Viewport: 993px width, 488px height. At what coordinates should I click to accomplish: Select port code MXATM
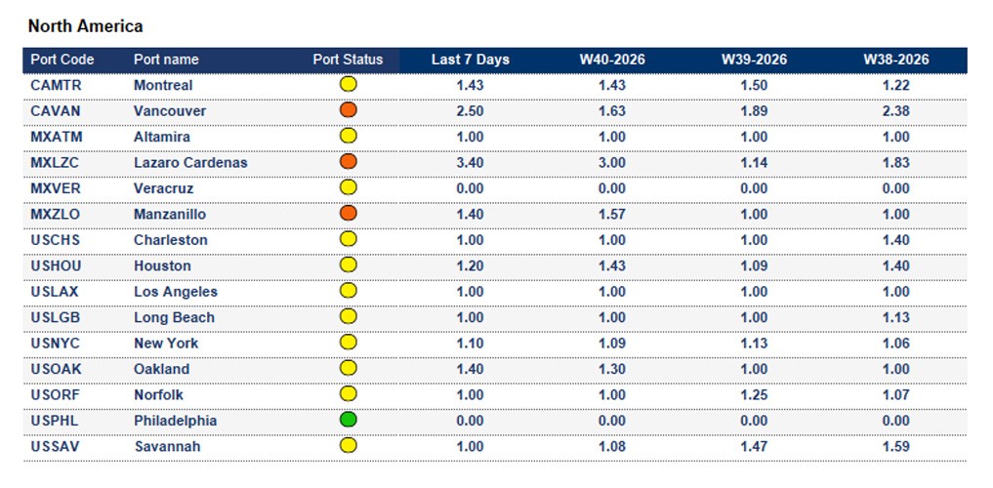point(57,137)
